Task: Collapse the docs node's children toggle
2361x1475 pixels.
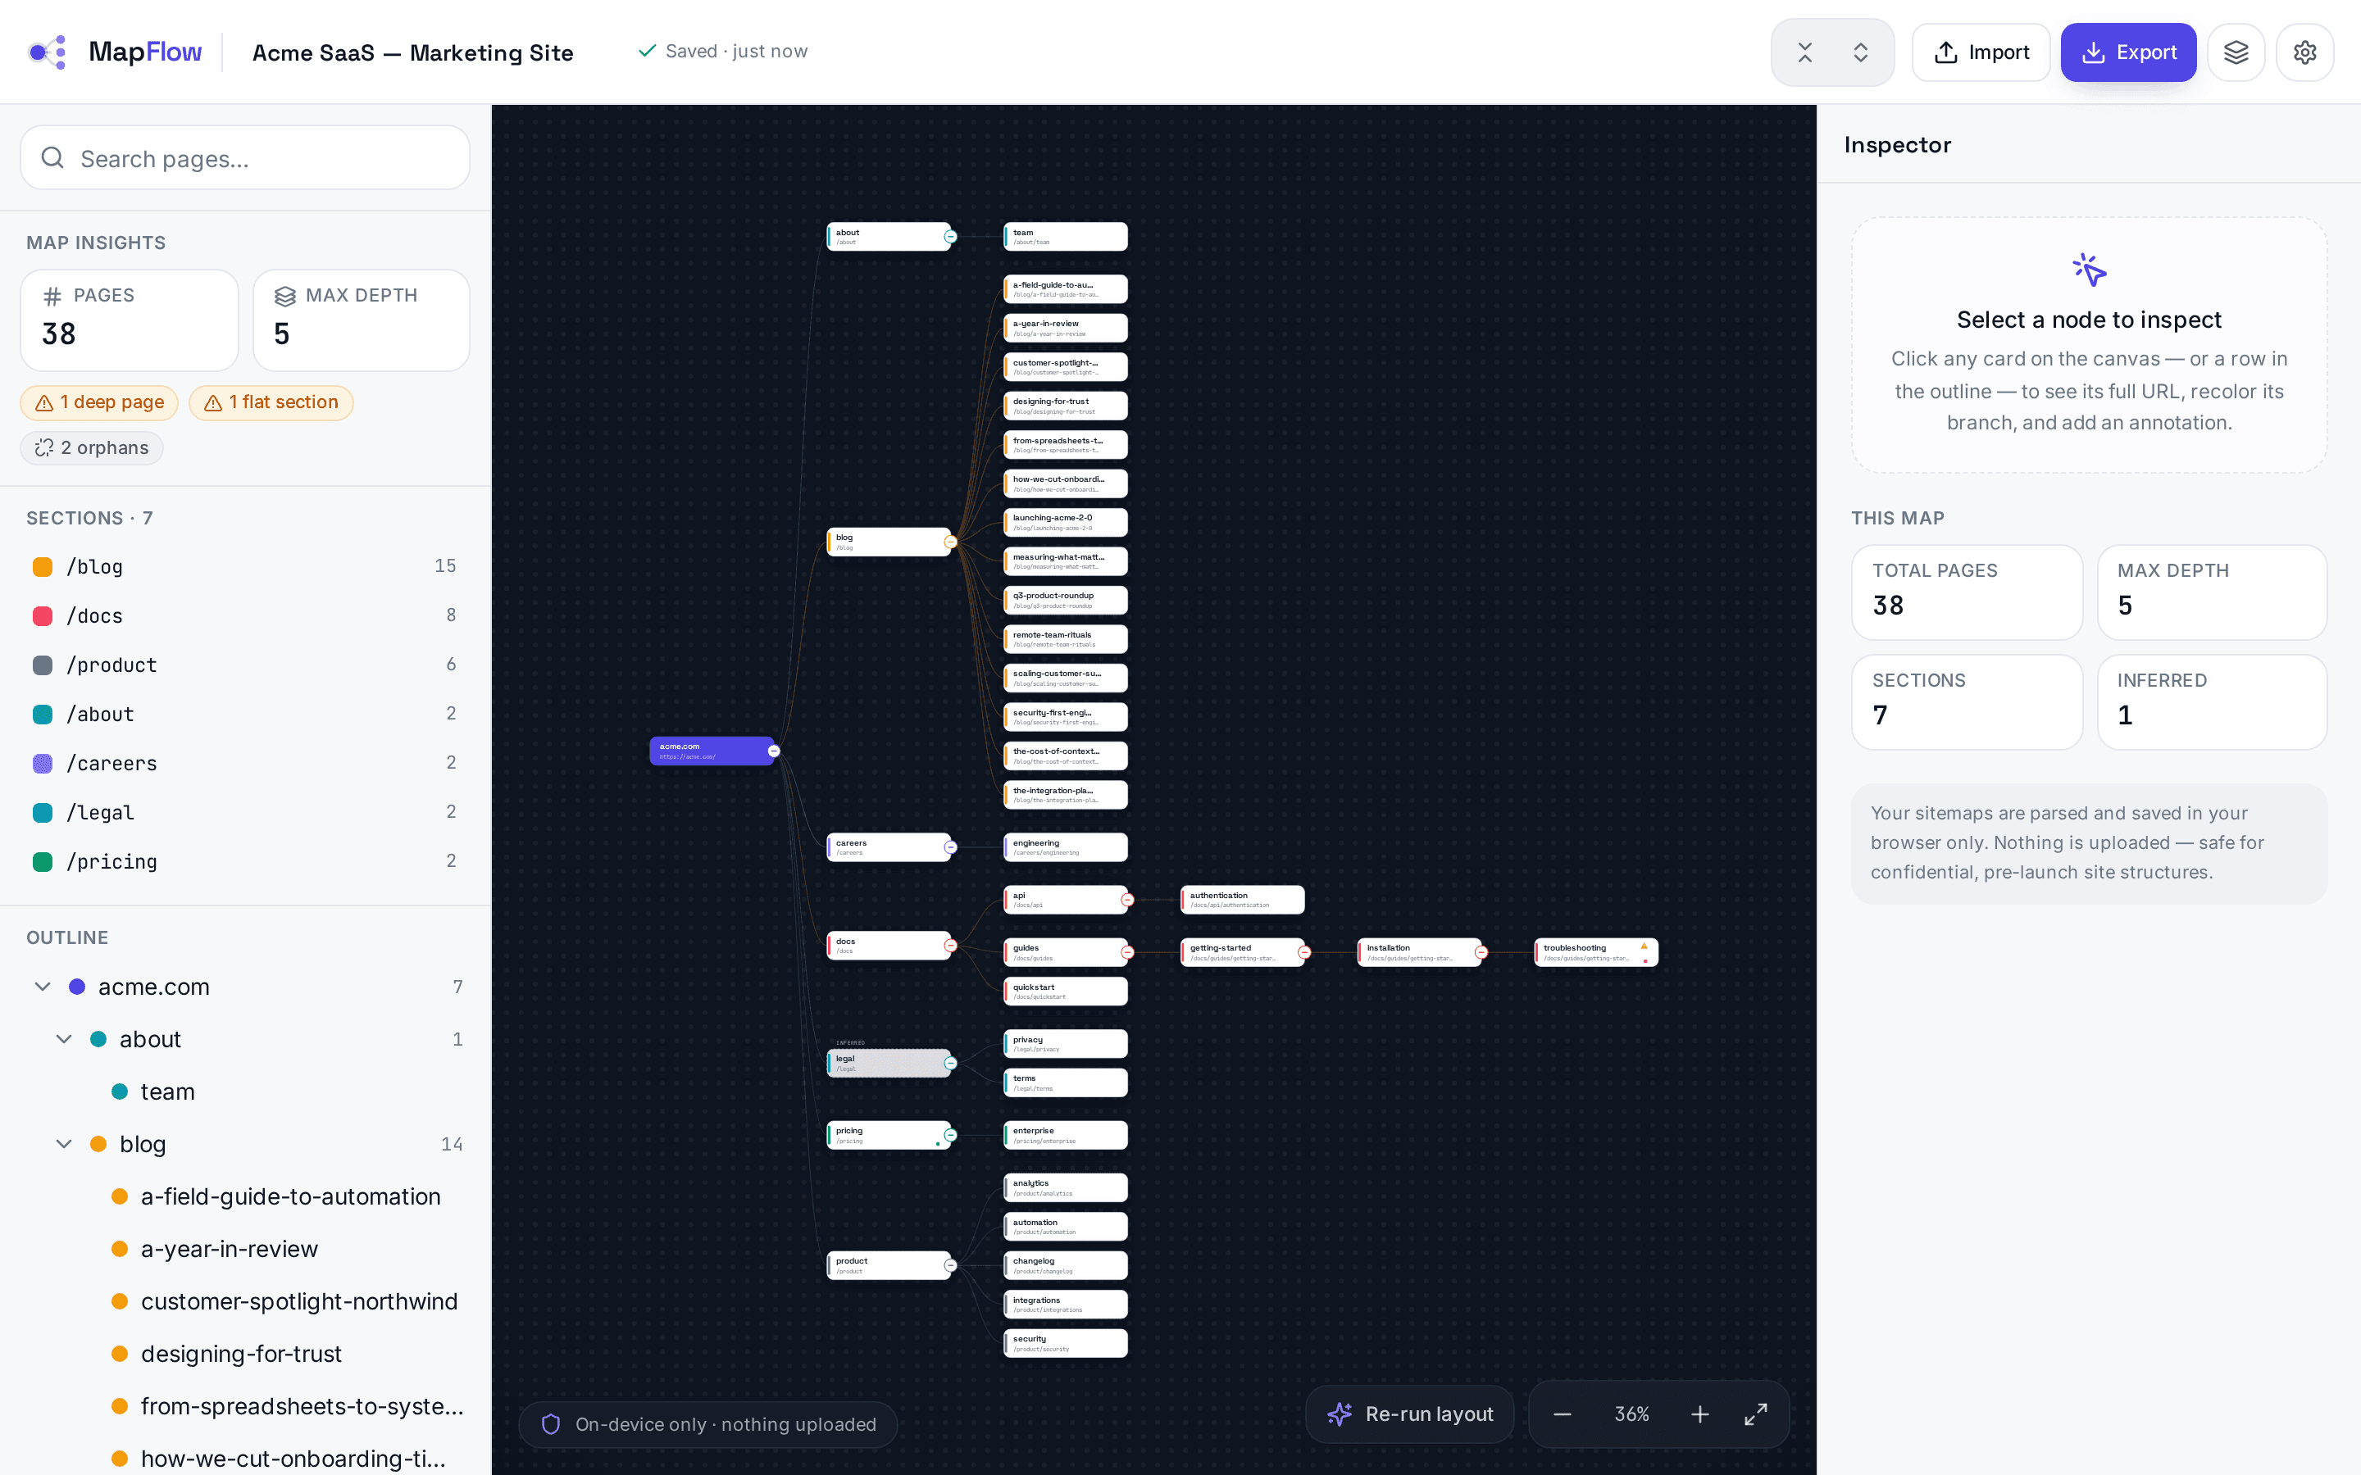Action: (950, 946)
